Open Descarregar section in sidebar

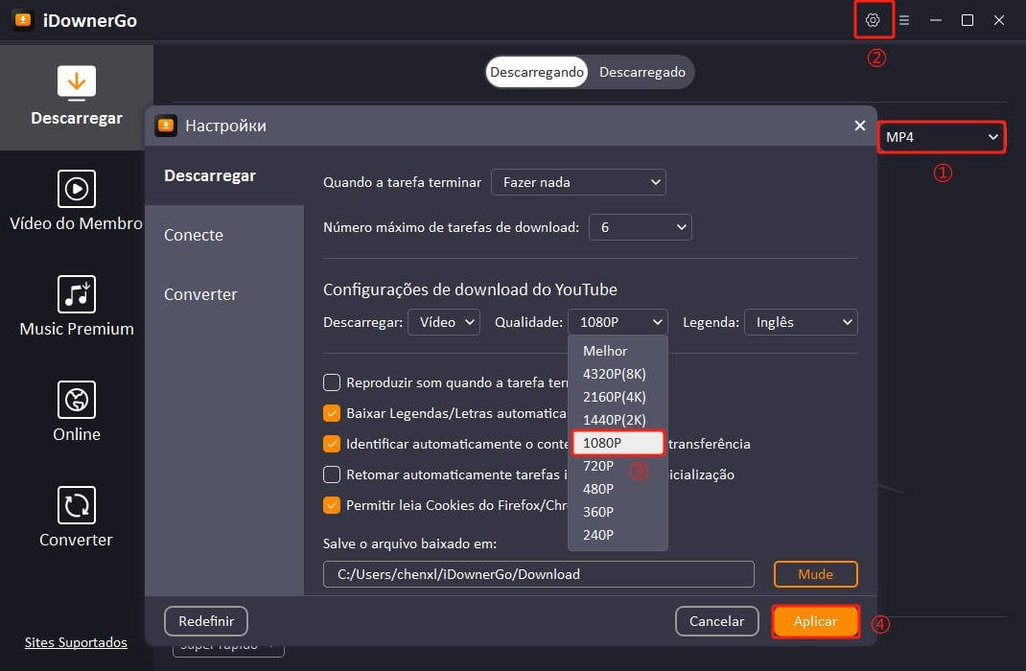(77, 97)
